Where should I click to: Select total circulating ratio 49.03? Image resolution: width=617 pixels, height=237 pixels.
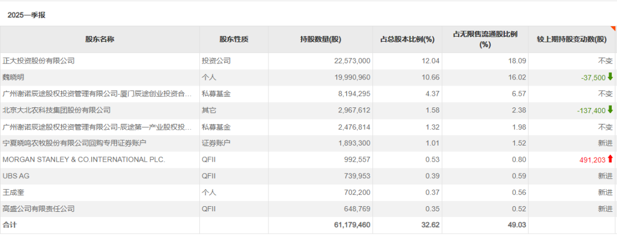pos(518,225)
